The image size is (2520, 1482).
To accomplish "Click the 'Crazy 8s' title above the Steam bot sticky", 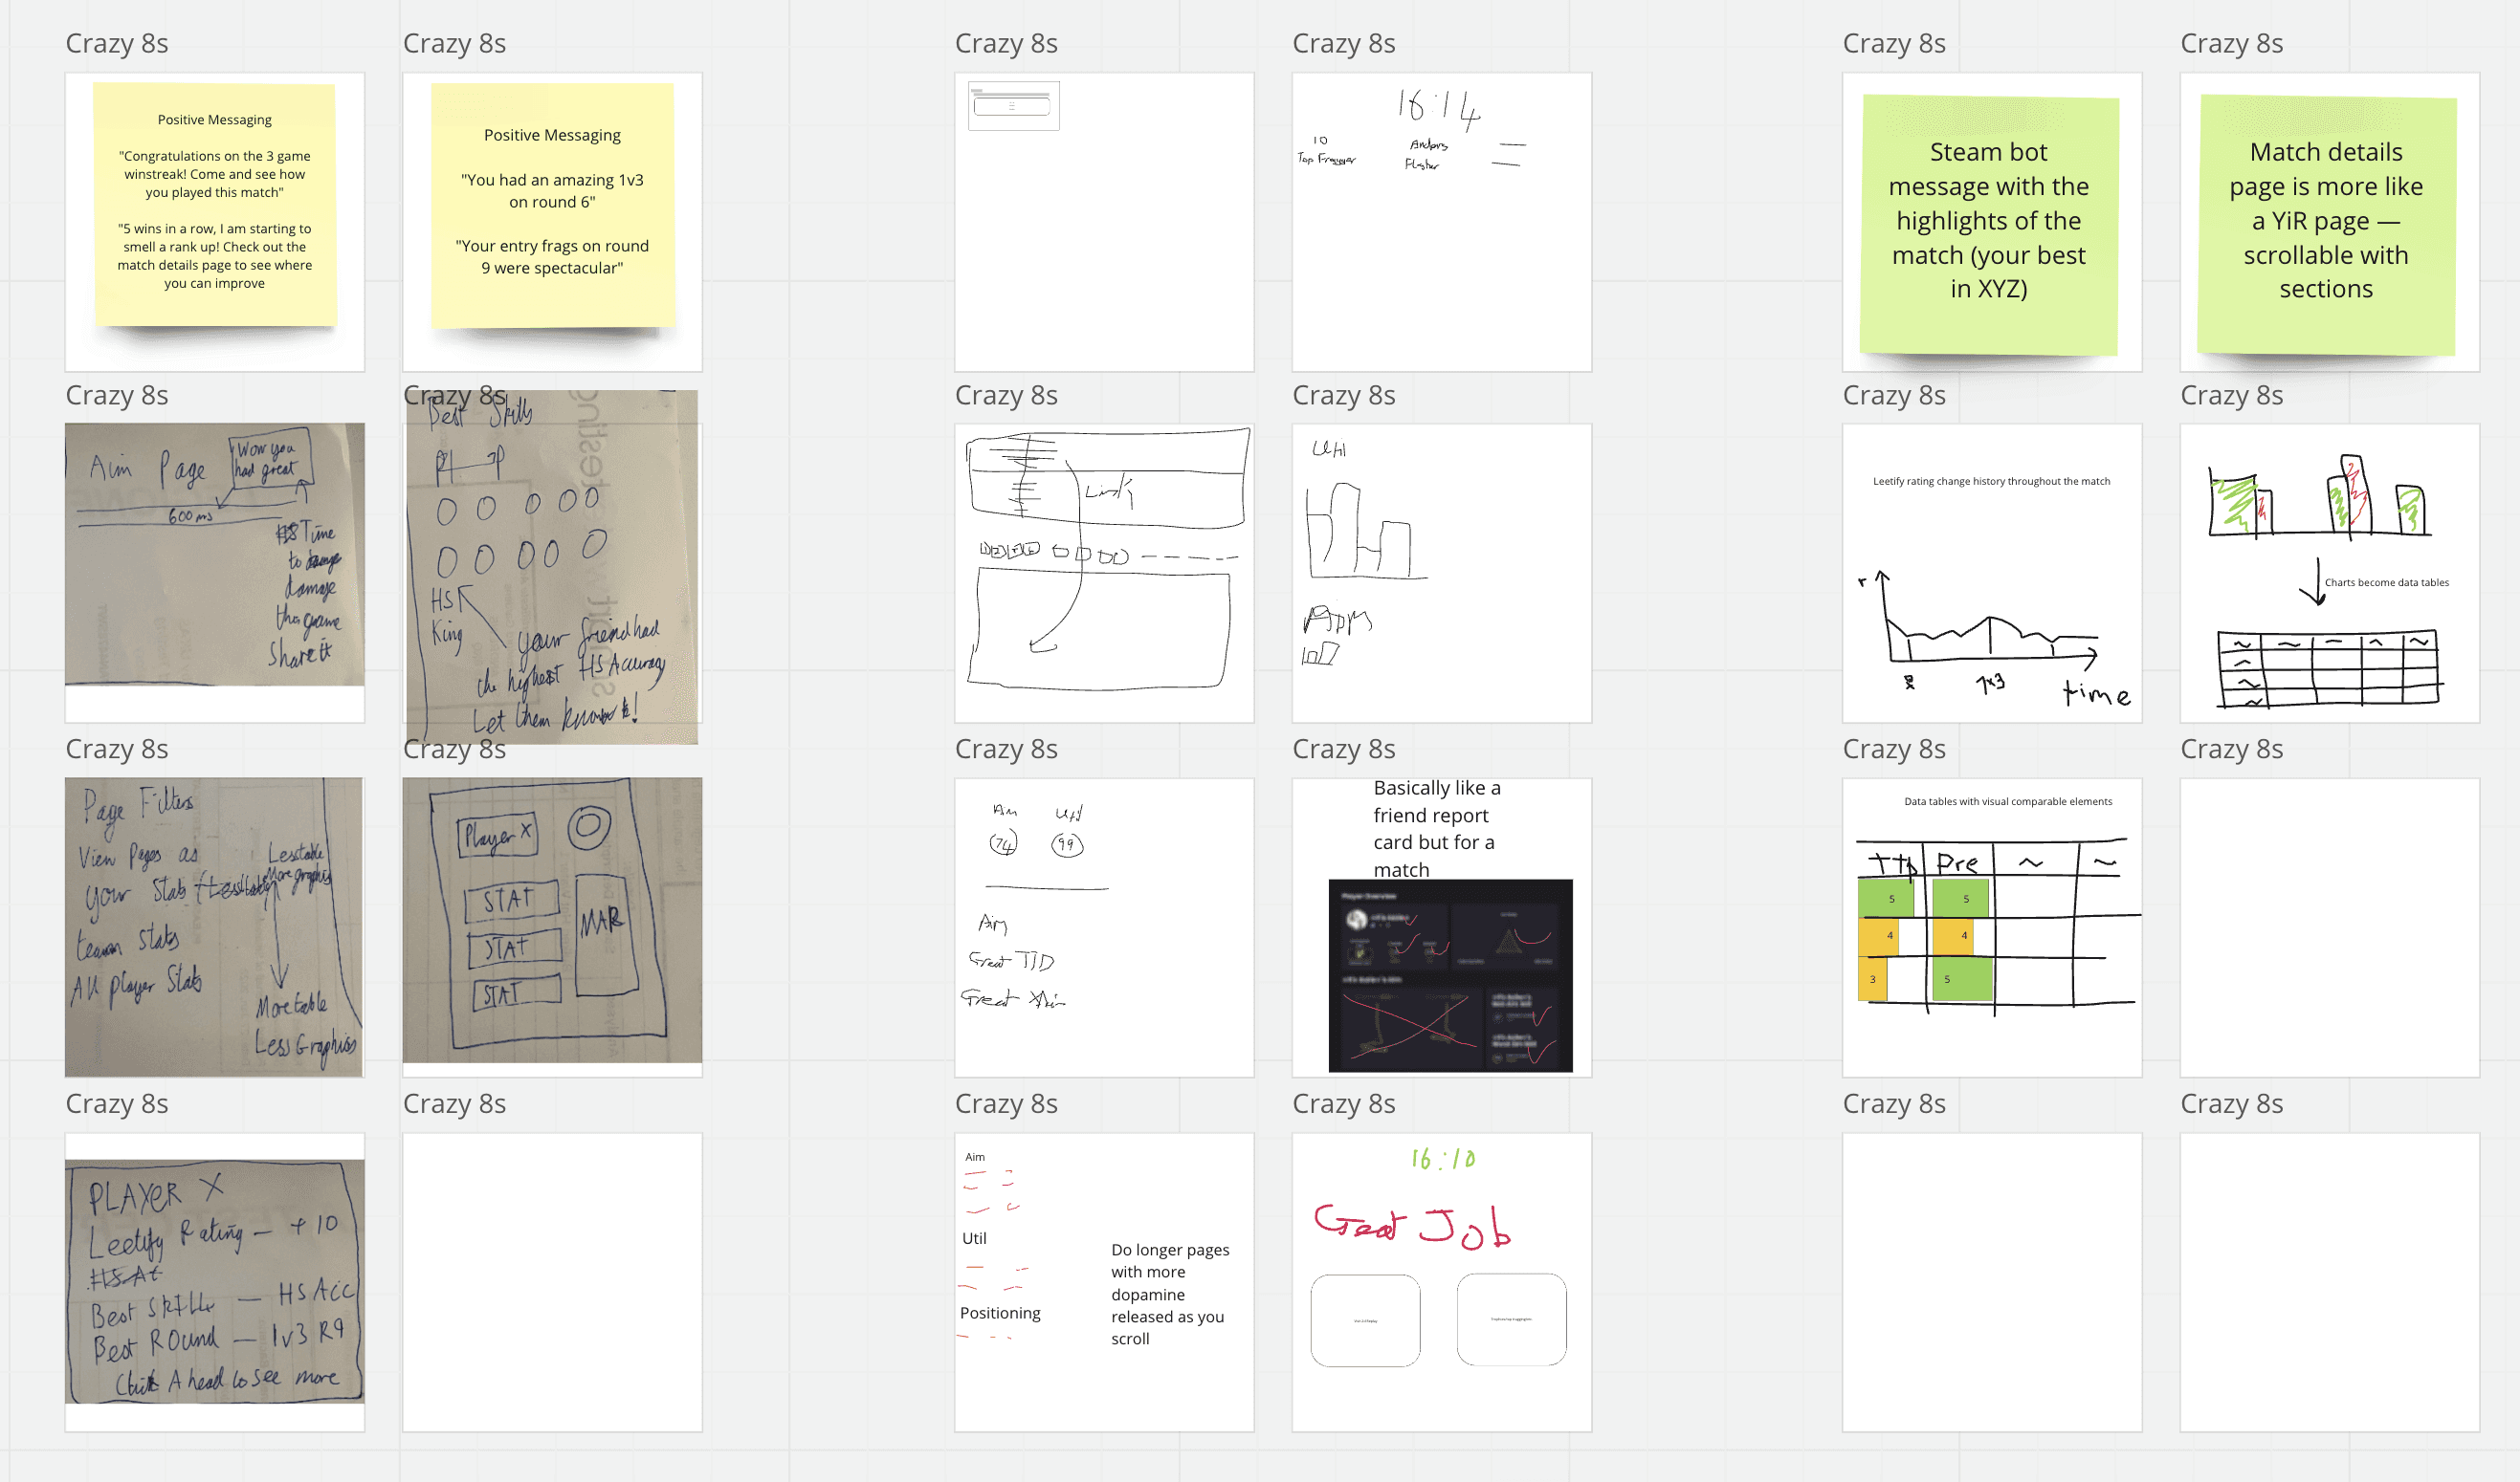I will pos(1894,44).
